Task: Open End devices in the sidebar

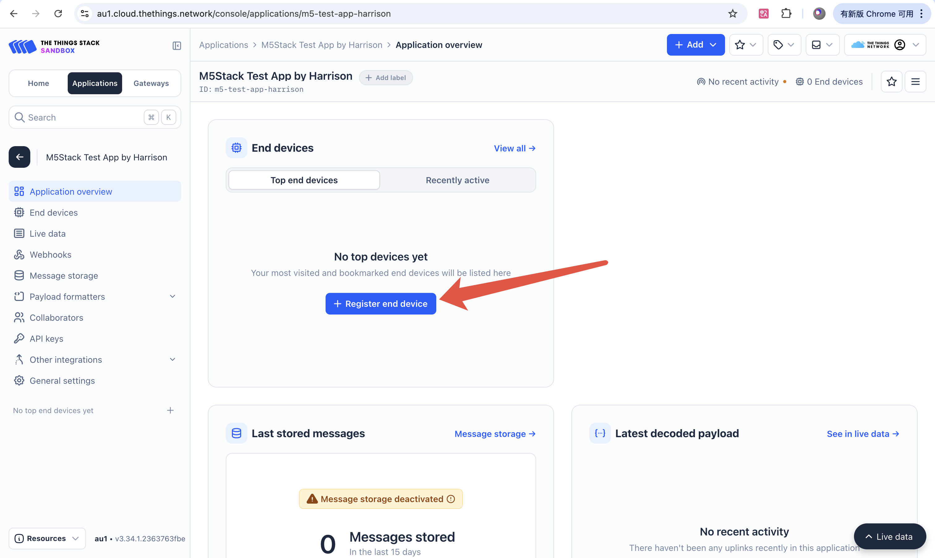Action: 95,213
